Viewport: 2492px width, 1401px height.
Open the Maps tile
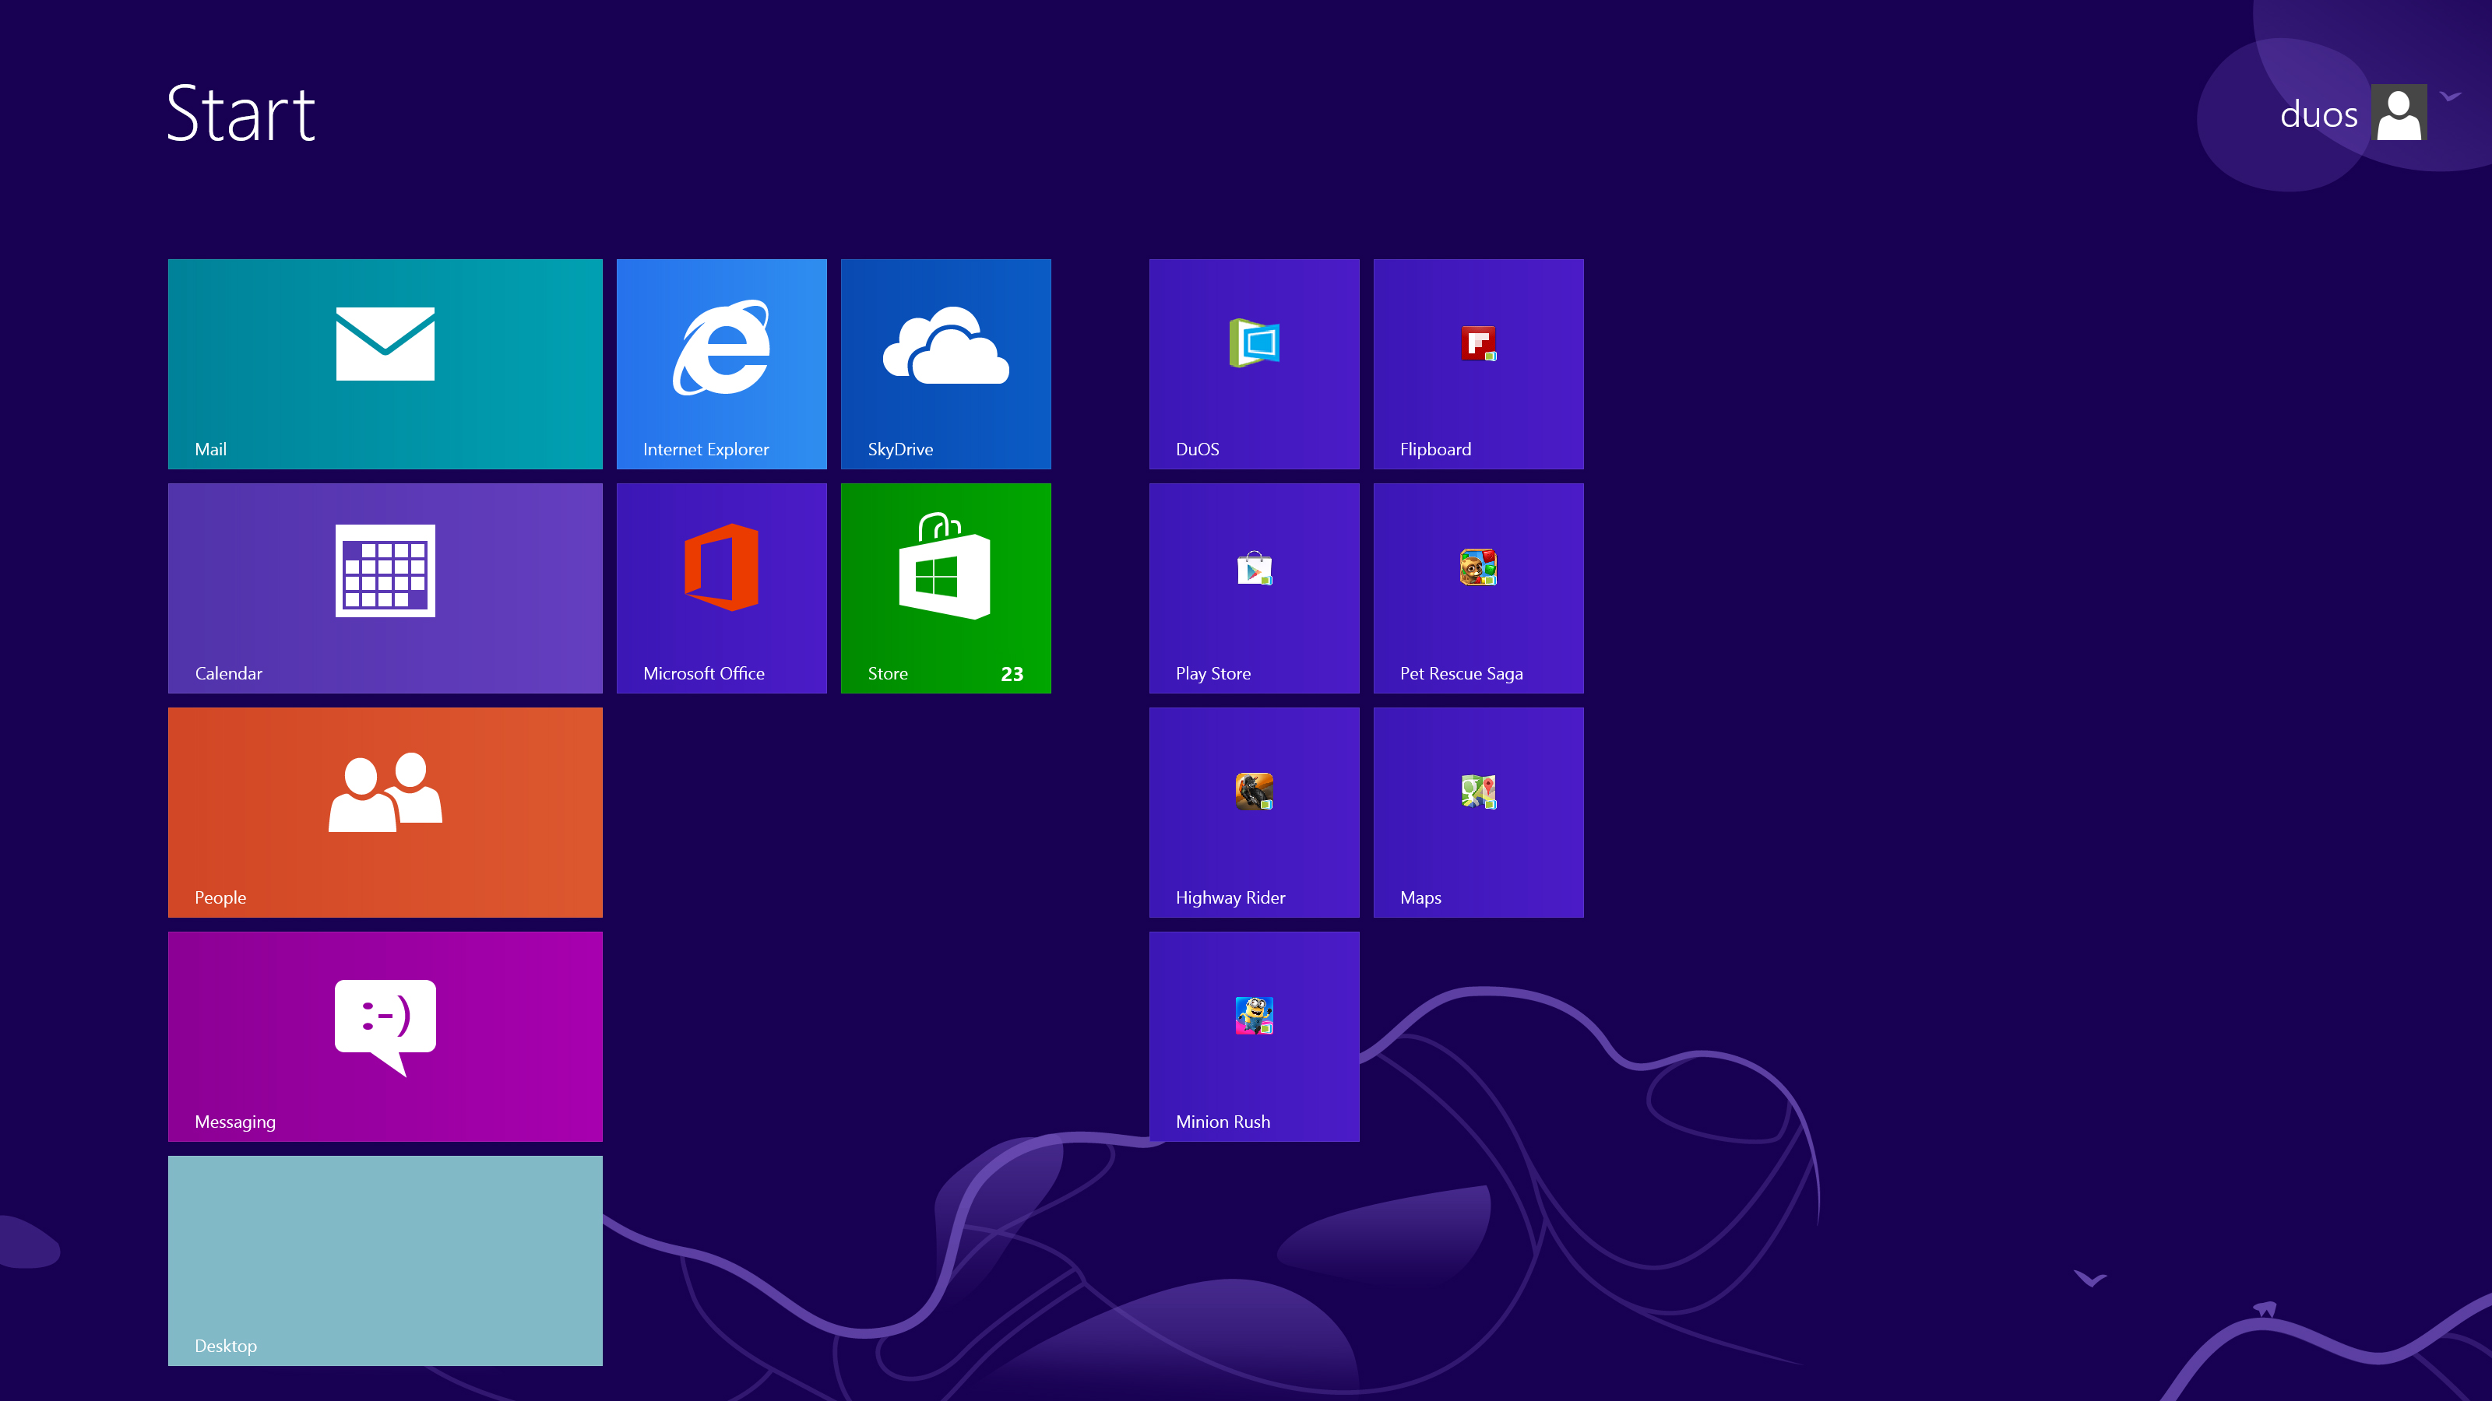point(1479,812)
